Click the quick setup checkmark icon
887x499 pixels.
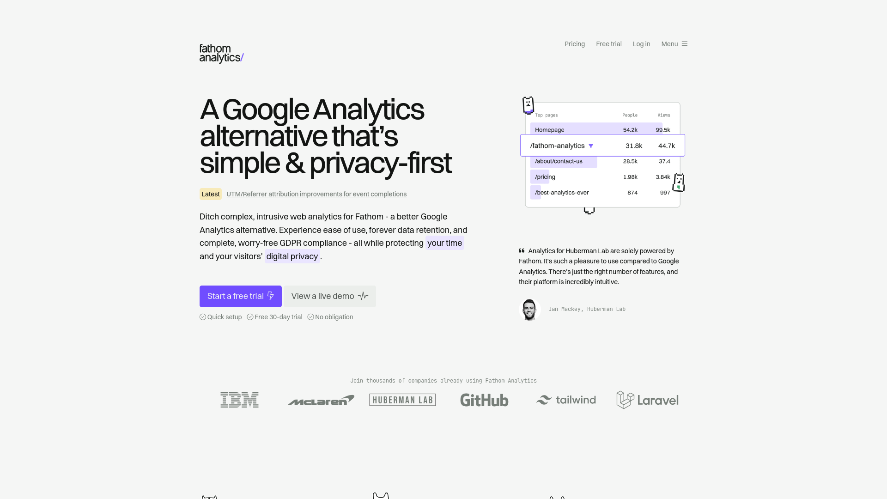pos(202,317)
